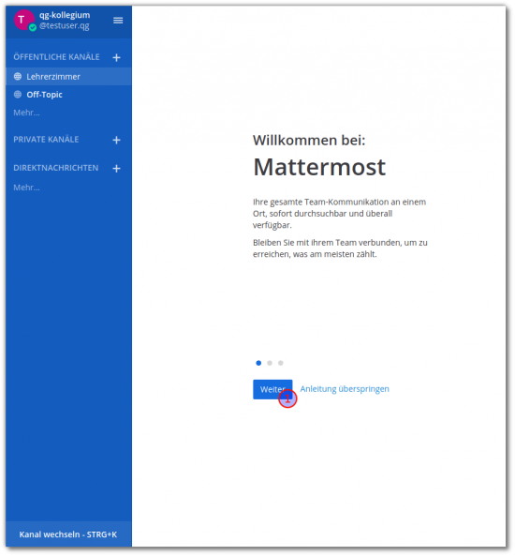Click the Weiter button
The width and height of the screenshot is (515, 556).
coord(272,389)
